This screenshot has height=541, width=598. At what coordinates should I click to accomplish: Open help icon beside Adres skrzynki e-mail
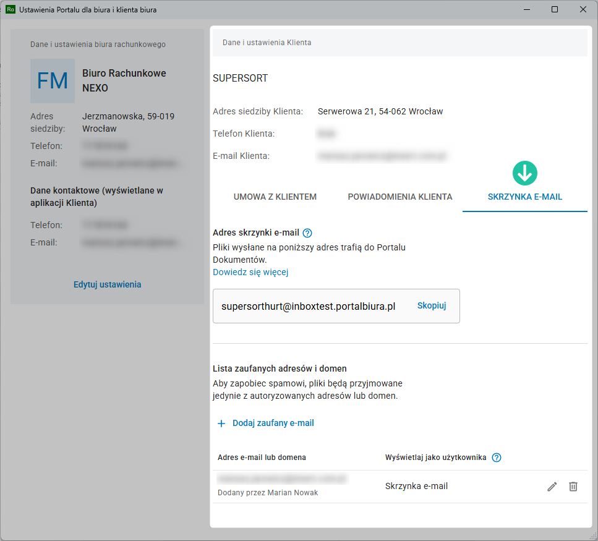(x=307, y=233)
